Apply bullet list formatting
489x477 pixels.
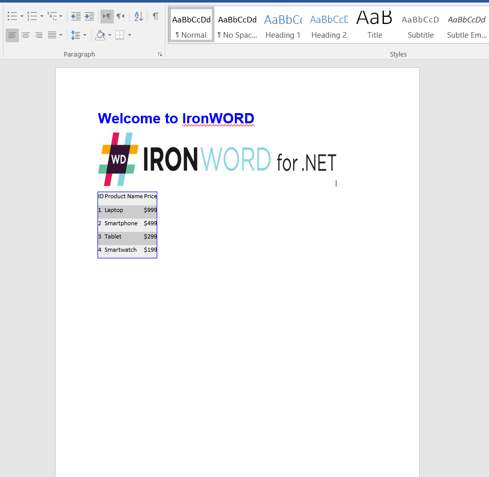[x=12, y=16]
